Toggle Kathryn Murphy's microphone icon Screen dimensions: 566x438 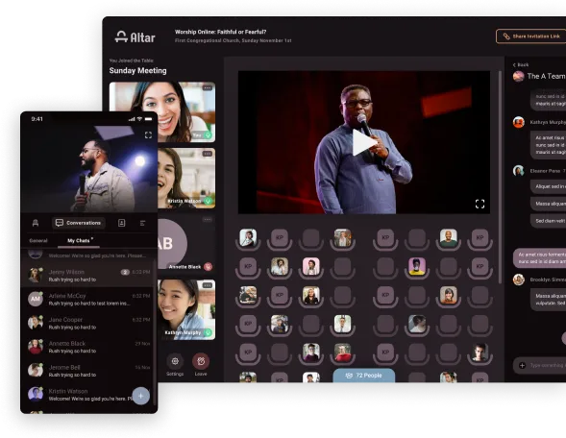(x=209, y=332)
